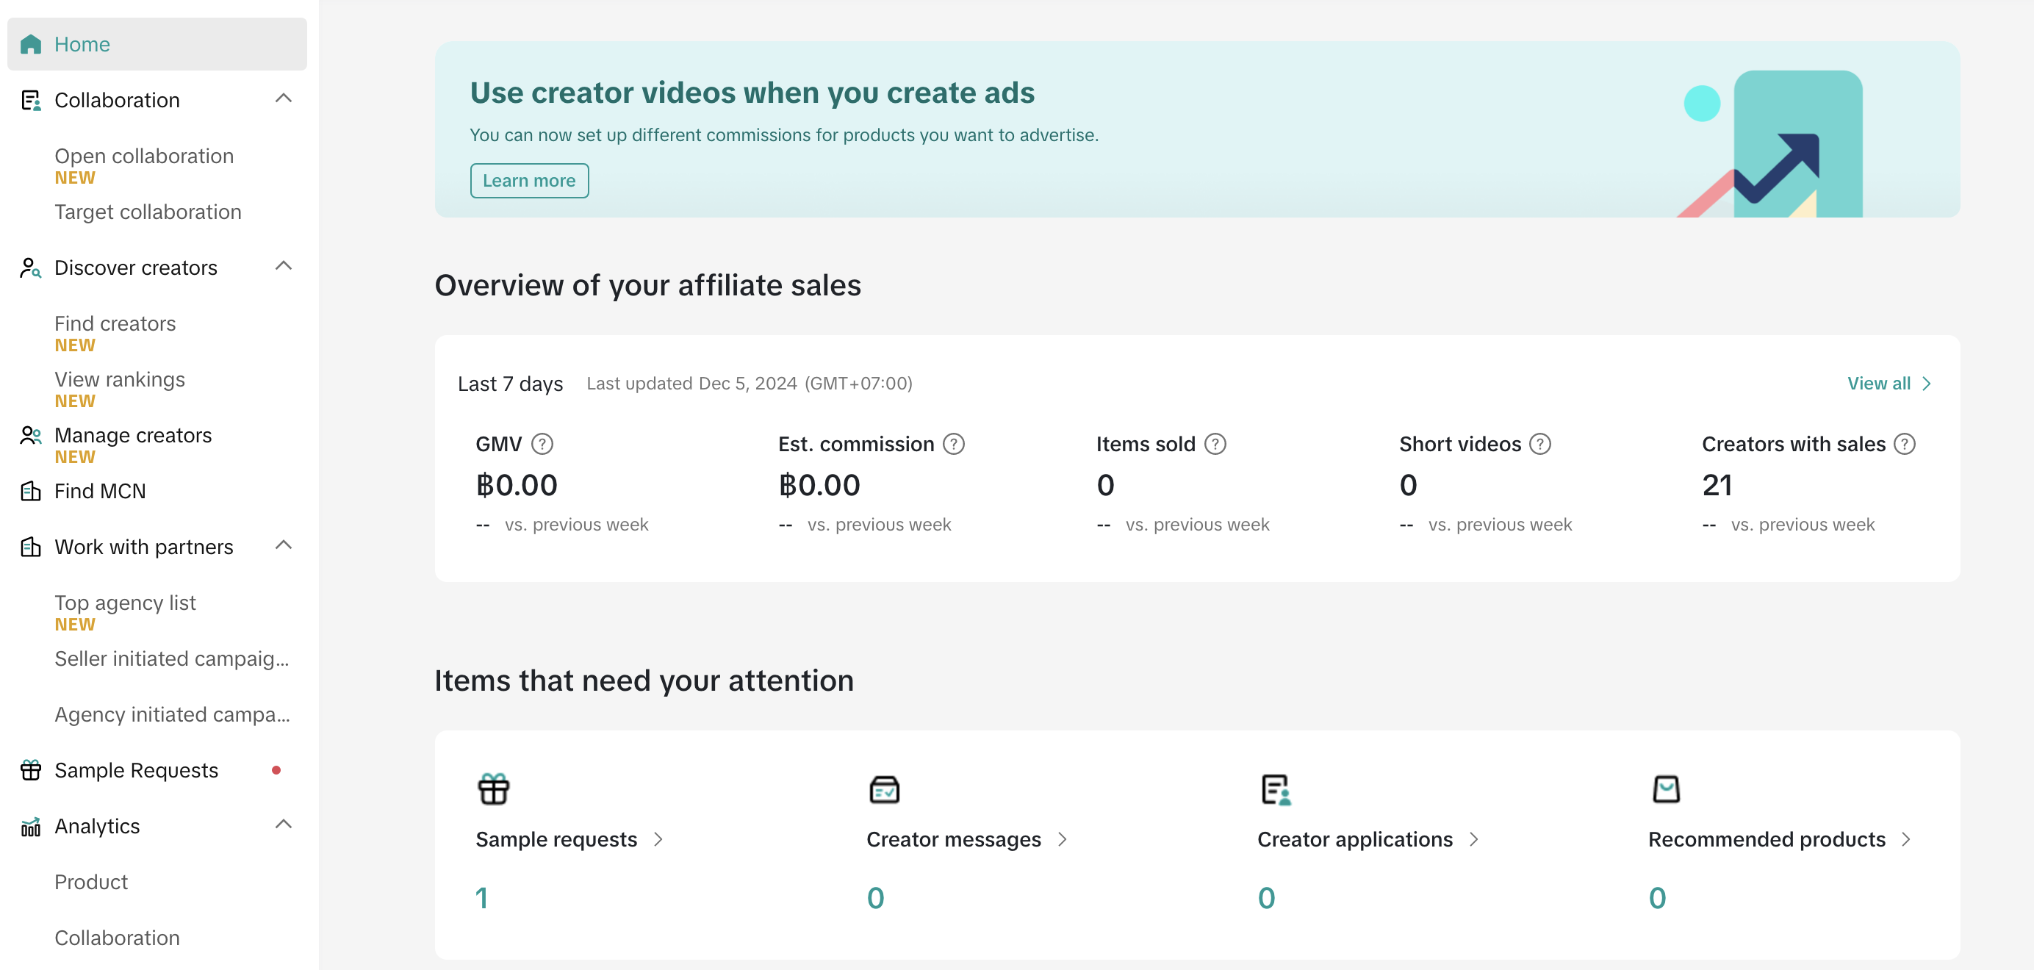Select Collaboration under Analytics
This screenshot has width=2034, height=970.
[x=117, y=938]
